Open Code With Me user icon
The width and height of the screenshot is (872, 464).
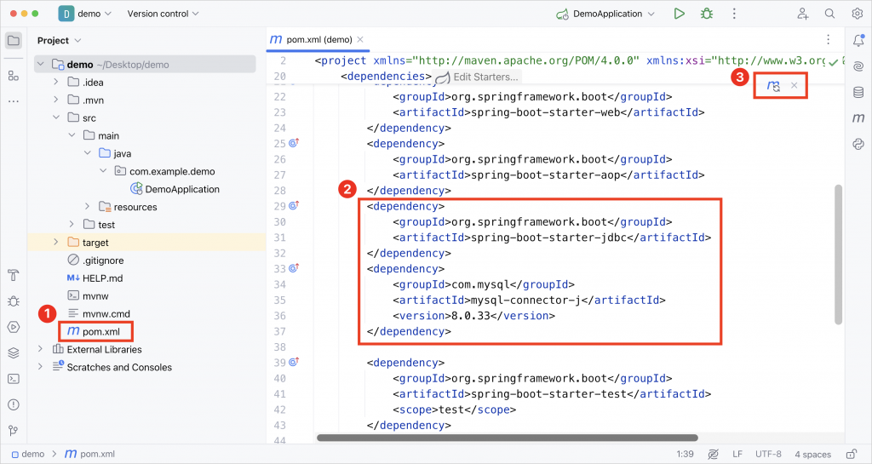[802, 14]
